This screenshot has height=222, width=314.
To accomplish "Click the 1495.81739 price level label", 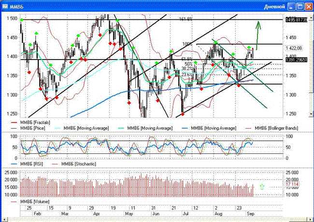I will (x=297, y=20).
